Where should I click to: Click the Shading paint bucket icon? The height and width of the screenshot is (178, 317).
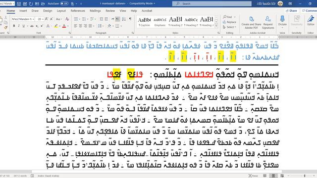(x=109, y=26)
